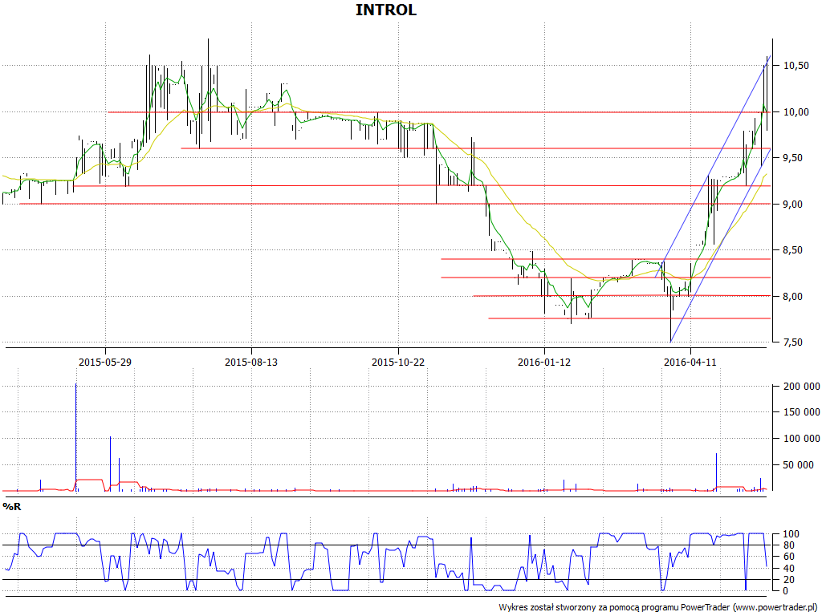The image size is (822, 616).
Task: Click the 150 000 volume axis label
Action: pos(802,412)
